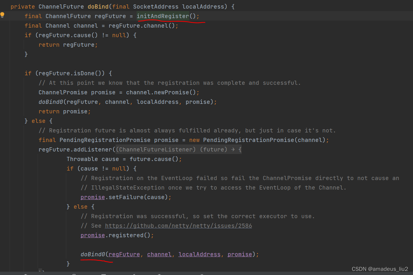Click the 'cause != null' condition
The width and height of the screenshot is (413, 275).
click(x=103, y=169)
